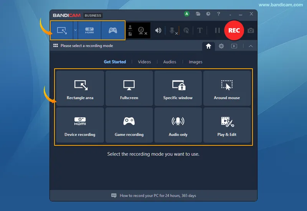Choose the Audio only tile

(178, 125)
